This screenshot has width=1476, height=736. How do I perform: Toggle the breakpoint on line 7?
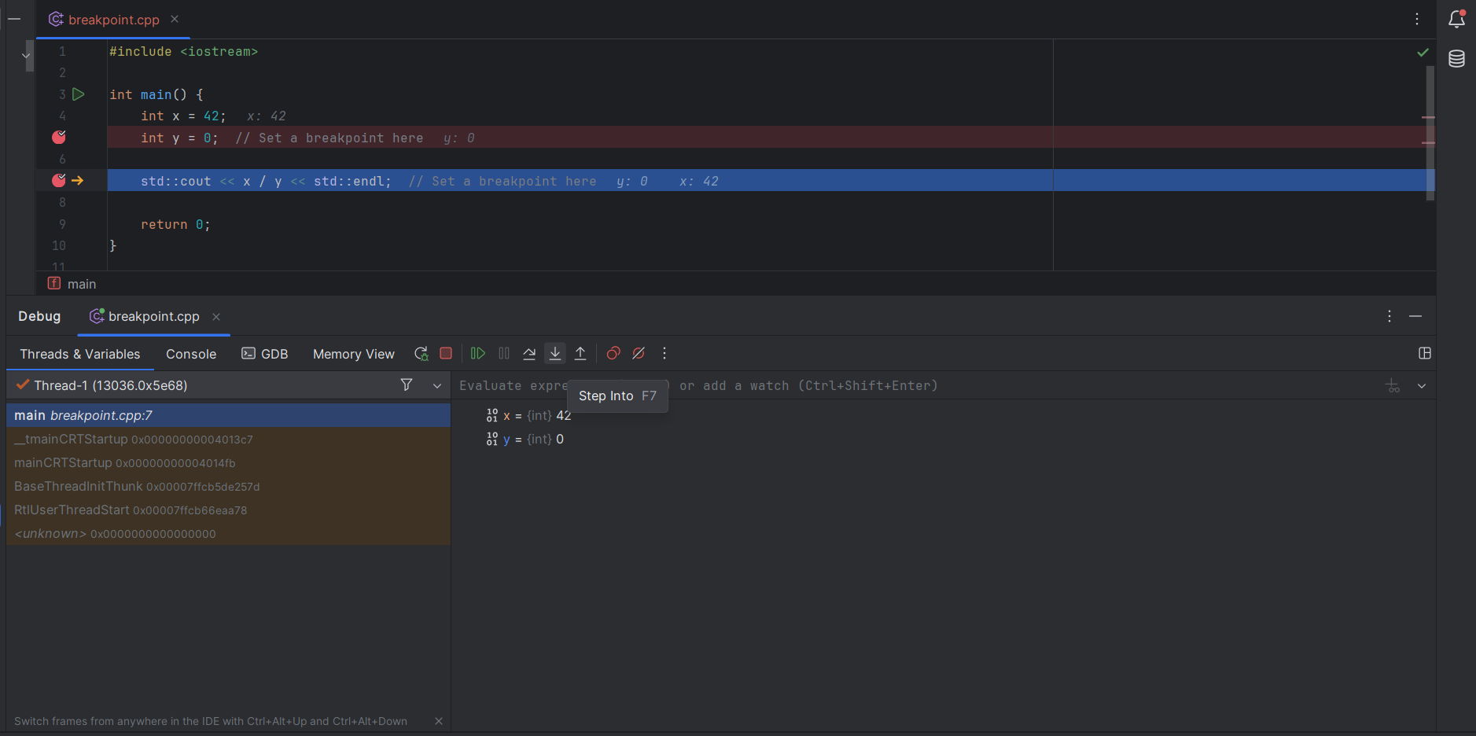(59, 180)
